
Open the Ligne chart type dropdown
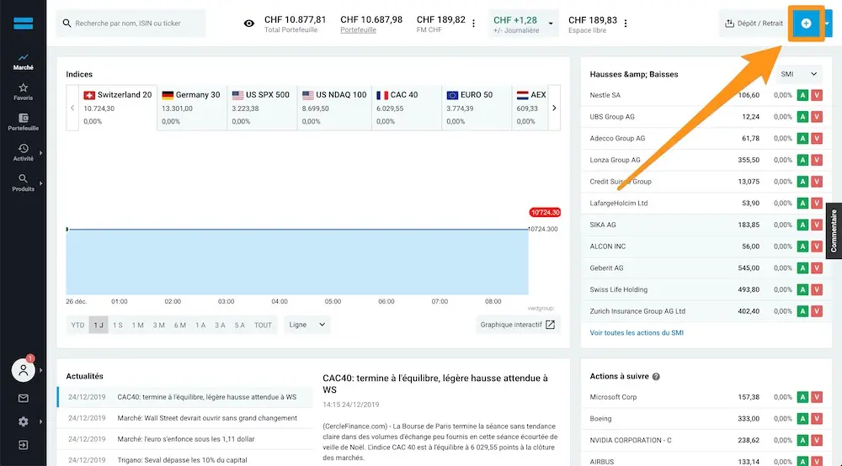click(306, 325)
